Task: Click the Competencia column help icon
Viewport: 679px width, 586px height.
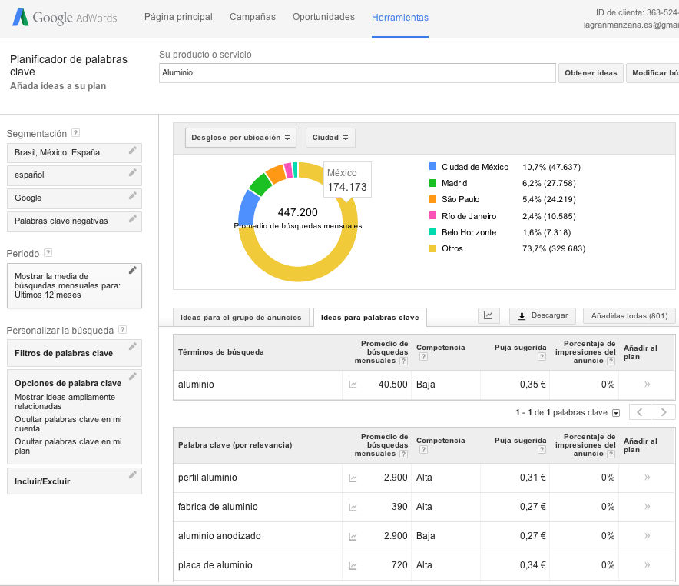Action: tap(421, 358)
